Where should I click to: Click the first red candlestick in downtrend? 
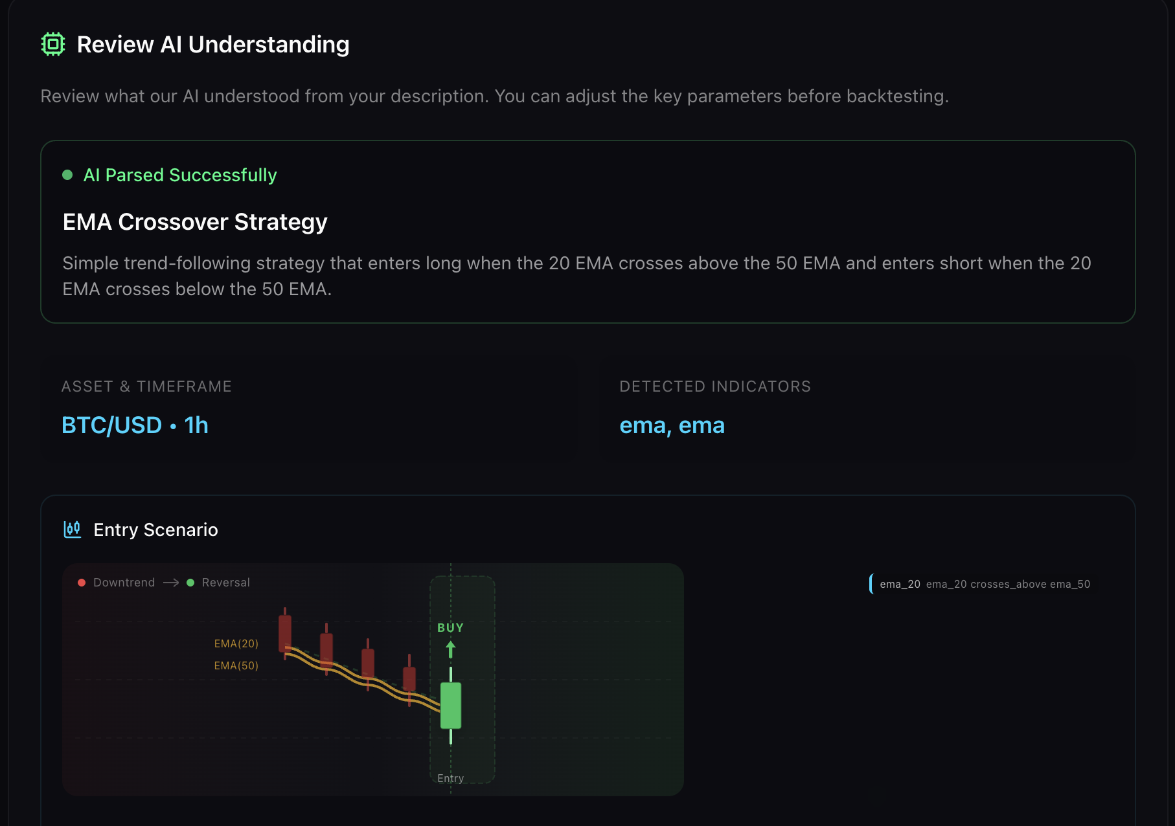click(285, 633)
